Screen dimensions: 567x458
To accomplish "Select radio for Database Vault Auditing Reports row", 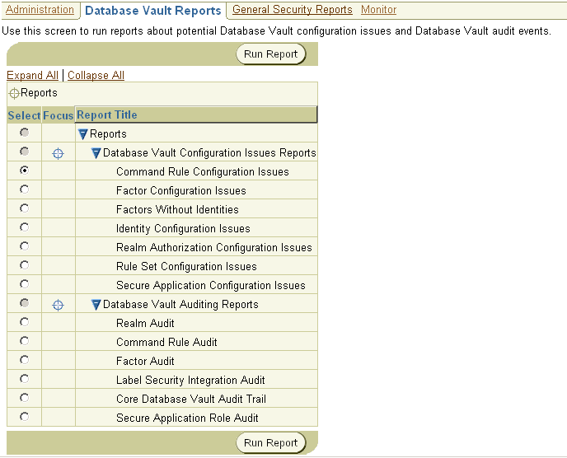I will coord(24,303).
